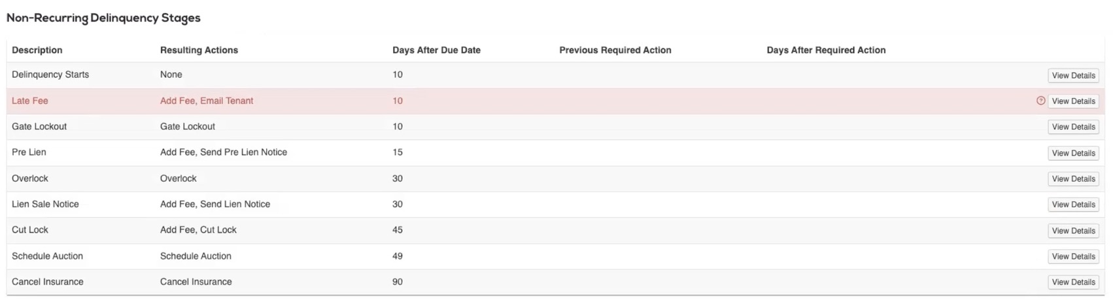Open Pre Lien stage details
Viewport: 1113px width, 302px height.
click(x=1073, y=153)
